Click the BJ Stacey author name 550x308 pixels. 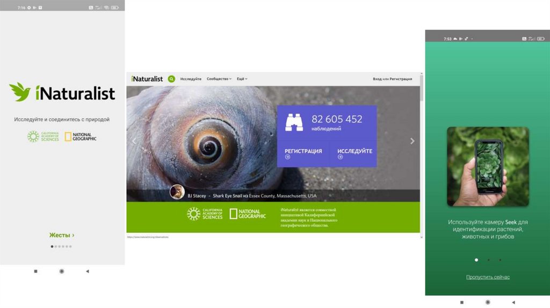point(197,196)
